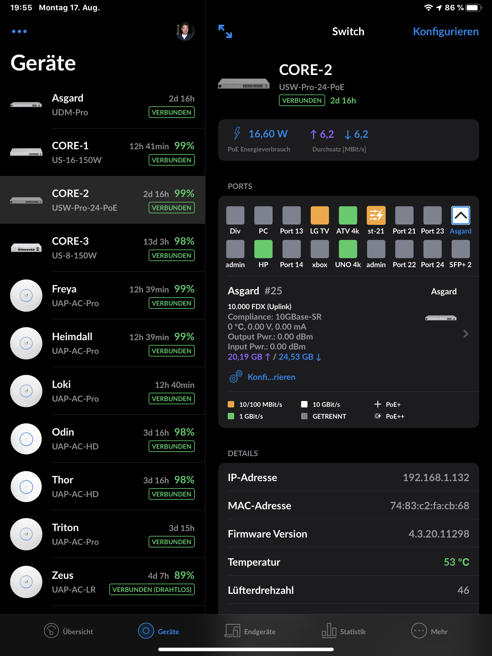
Task: Select Port 14 square
Action: (x=291, y=249)
